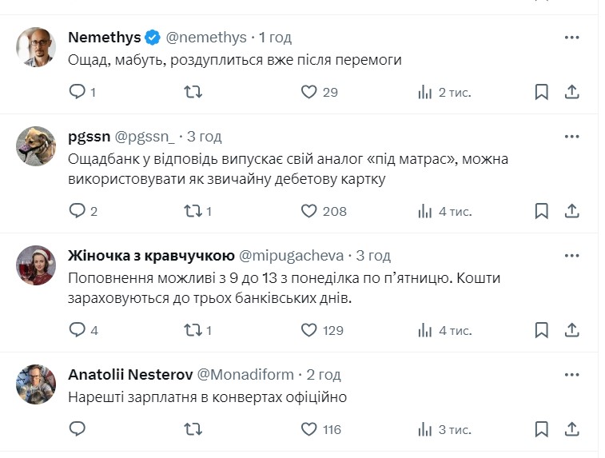Screen dimensions: 605x458
Task: Share Anatolii Nesterov's tweet
Action: coord(572,429)
